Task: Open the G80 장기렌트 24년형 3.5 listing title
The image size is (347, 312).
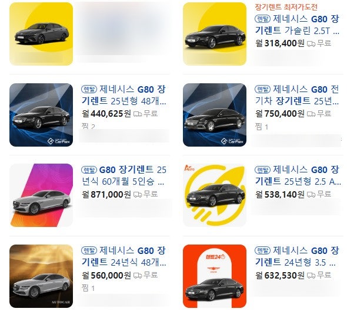Action: [297, 256]
